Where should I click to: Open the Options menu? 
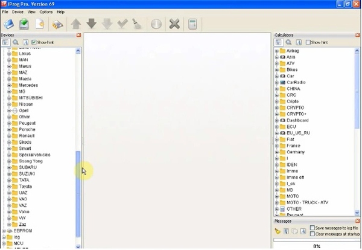pos(46,12)
